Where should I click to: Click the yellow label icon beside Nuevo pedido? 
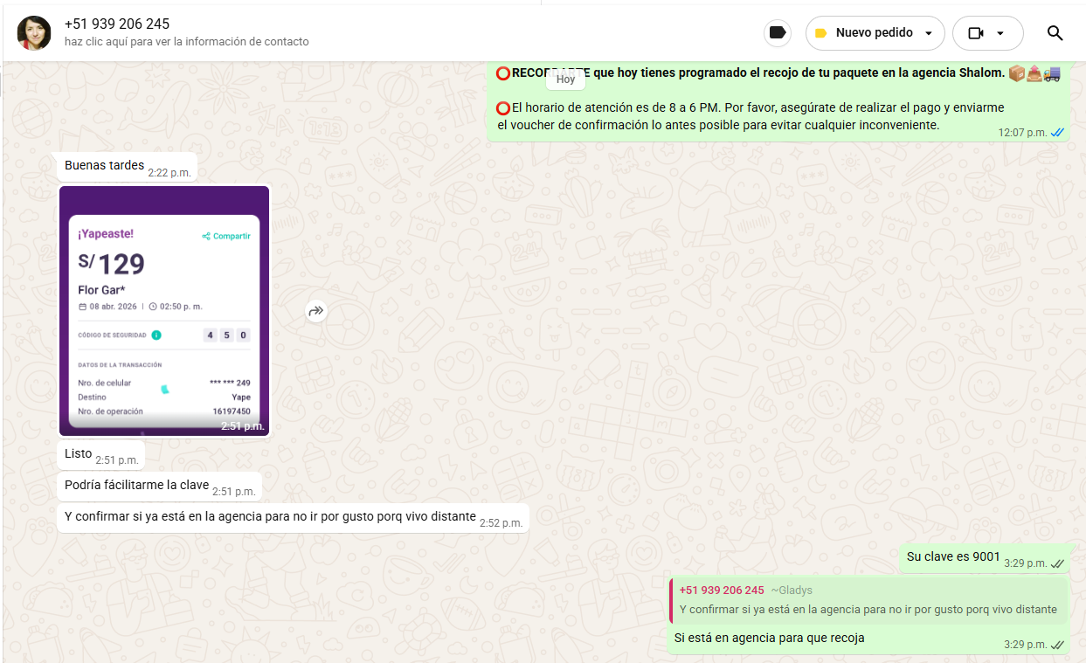pos(820,33)
